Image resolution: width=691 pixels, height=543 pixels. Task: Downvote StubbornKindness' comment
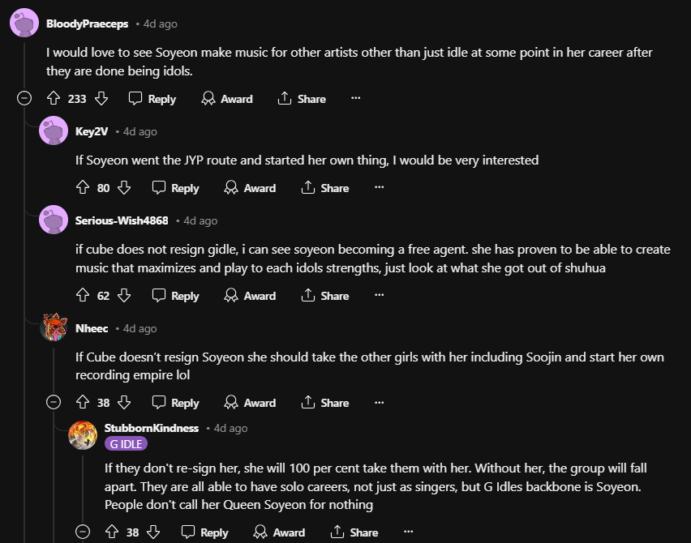pyautogui.click(x=153, y=532)
